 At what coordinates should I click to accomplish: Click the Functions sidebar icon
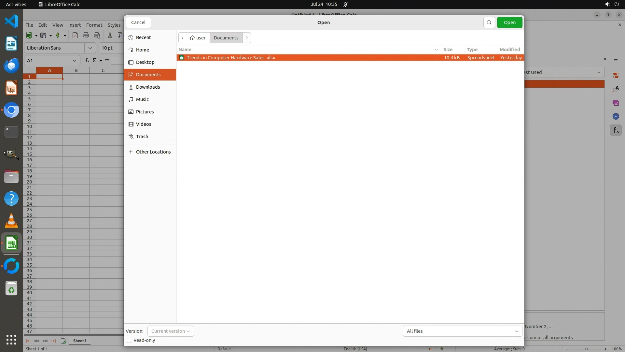(x=616, y=130)
